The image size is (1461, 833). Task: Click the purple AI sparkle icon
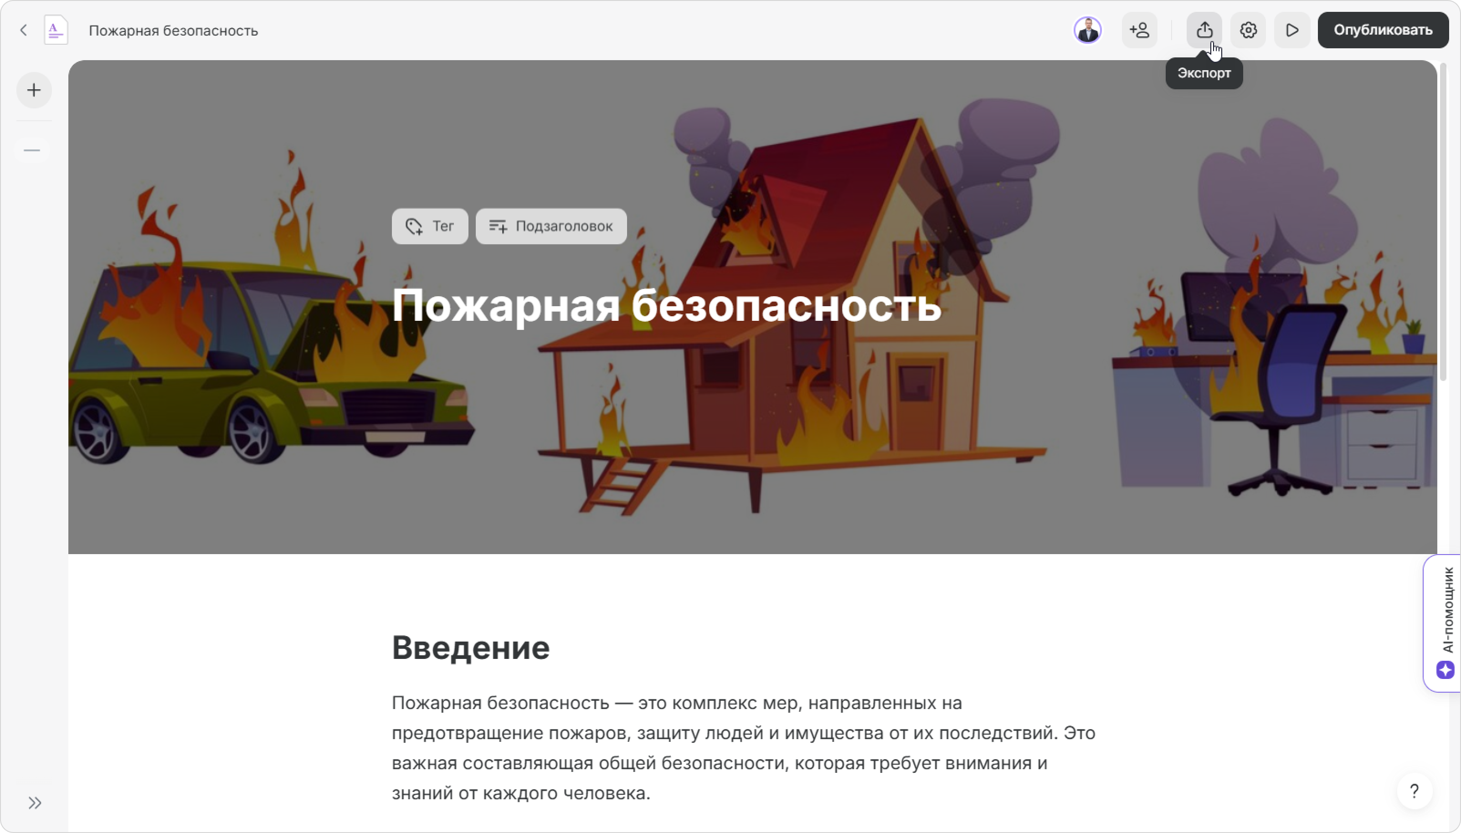[1446, 670]
